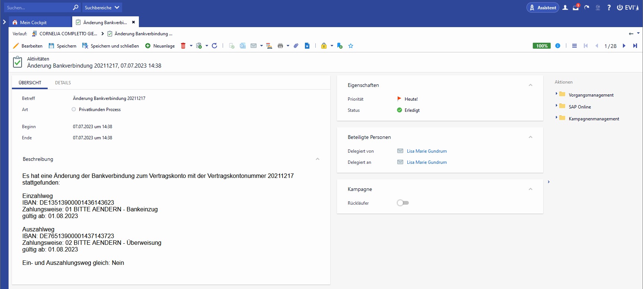The image size is (643, 289).
Task: Open the Suchbereiche dropdown
Action: click(102, 7)
